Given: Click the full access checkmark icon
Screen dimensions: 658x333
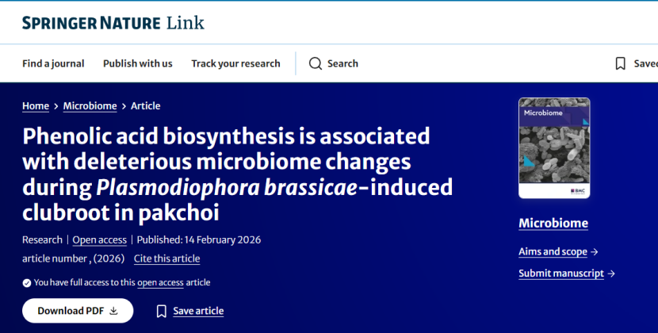Looking at the screenshot, I should 27,282.
